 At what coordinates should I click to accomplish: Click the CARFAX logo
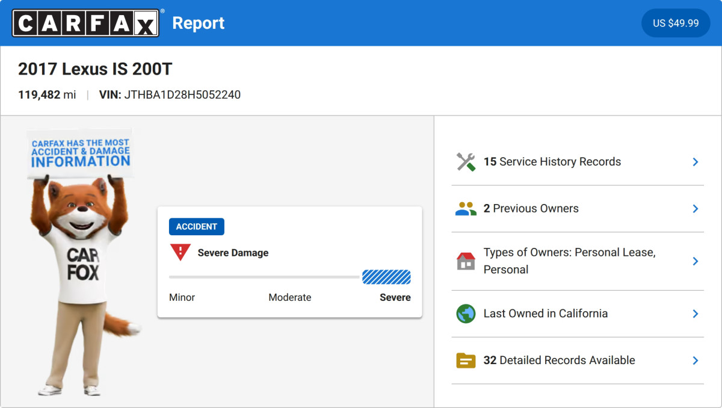[x=86, y=23]
